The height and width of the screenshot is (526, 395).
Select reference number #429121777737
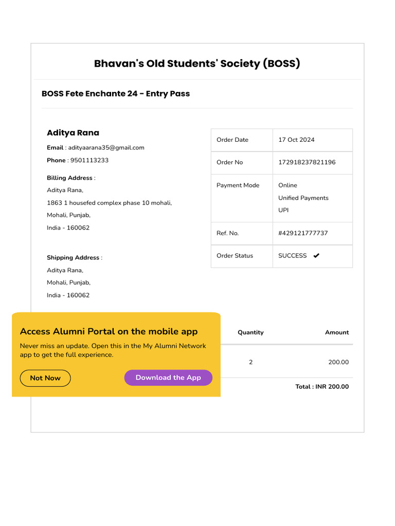click(x=303, y=233)
